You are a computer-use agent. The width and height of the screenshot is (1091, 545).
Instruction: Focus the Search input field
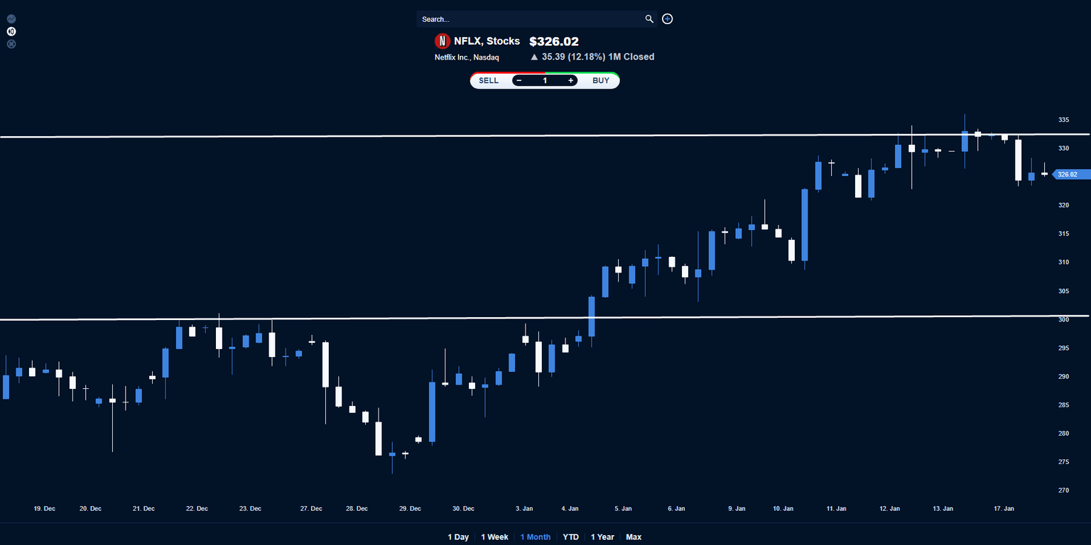pyautogui.click(x=529, y=19)
